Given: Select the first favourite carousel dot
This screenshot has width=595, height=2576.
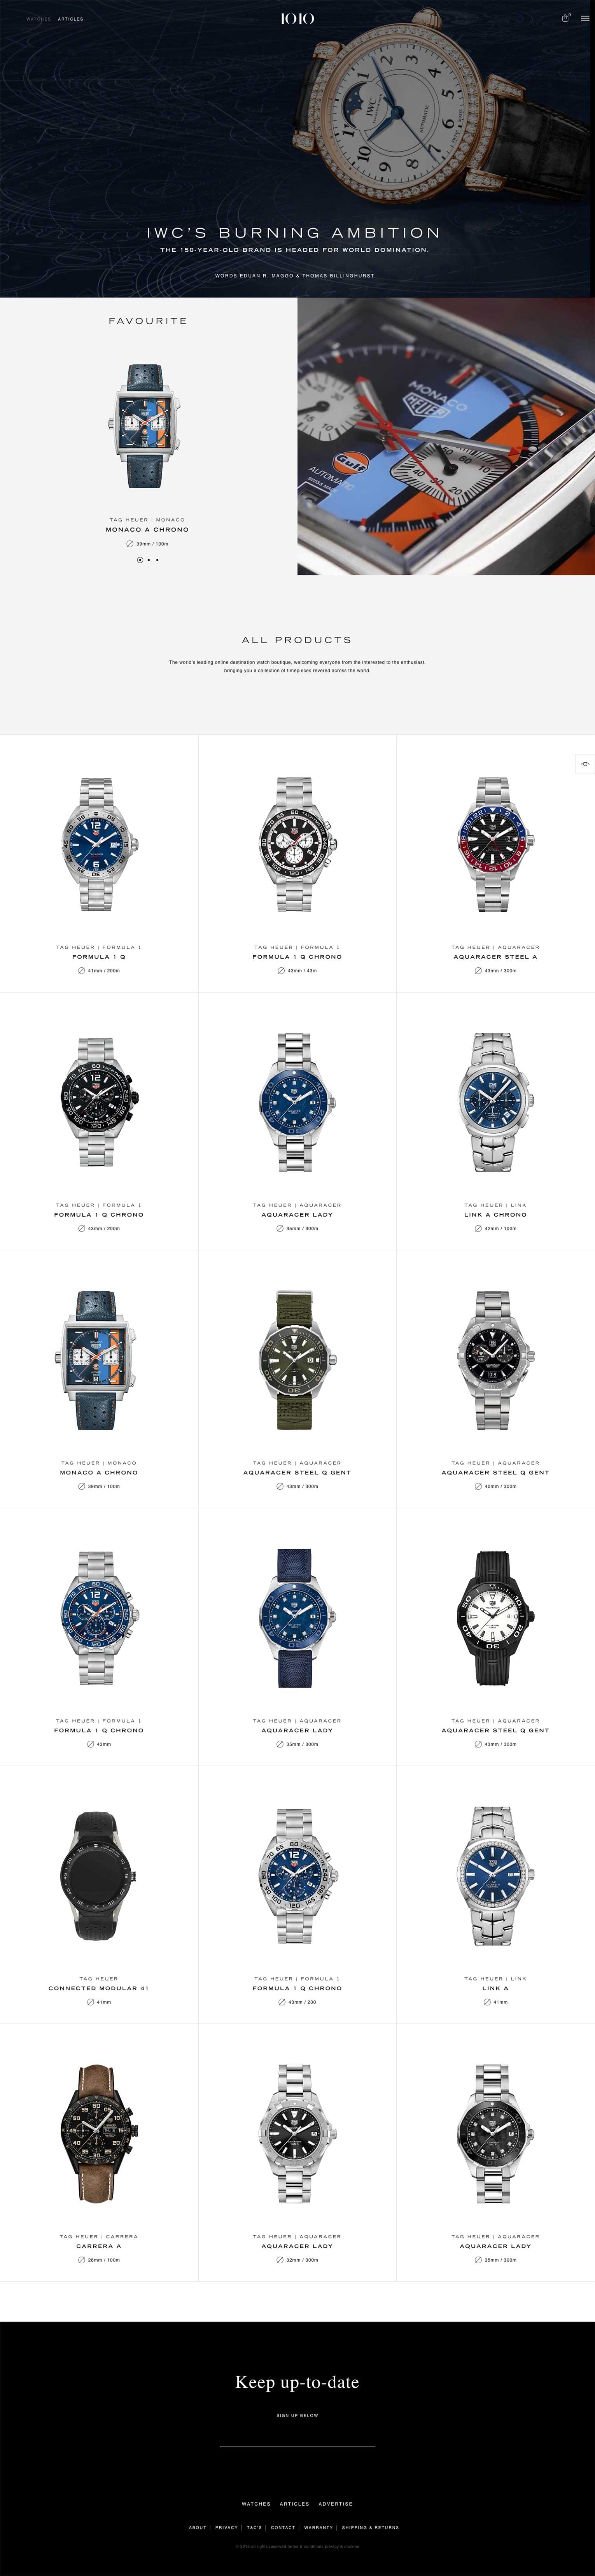Looking at the screenshot, I should click(140, 560).
